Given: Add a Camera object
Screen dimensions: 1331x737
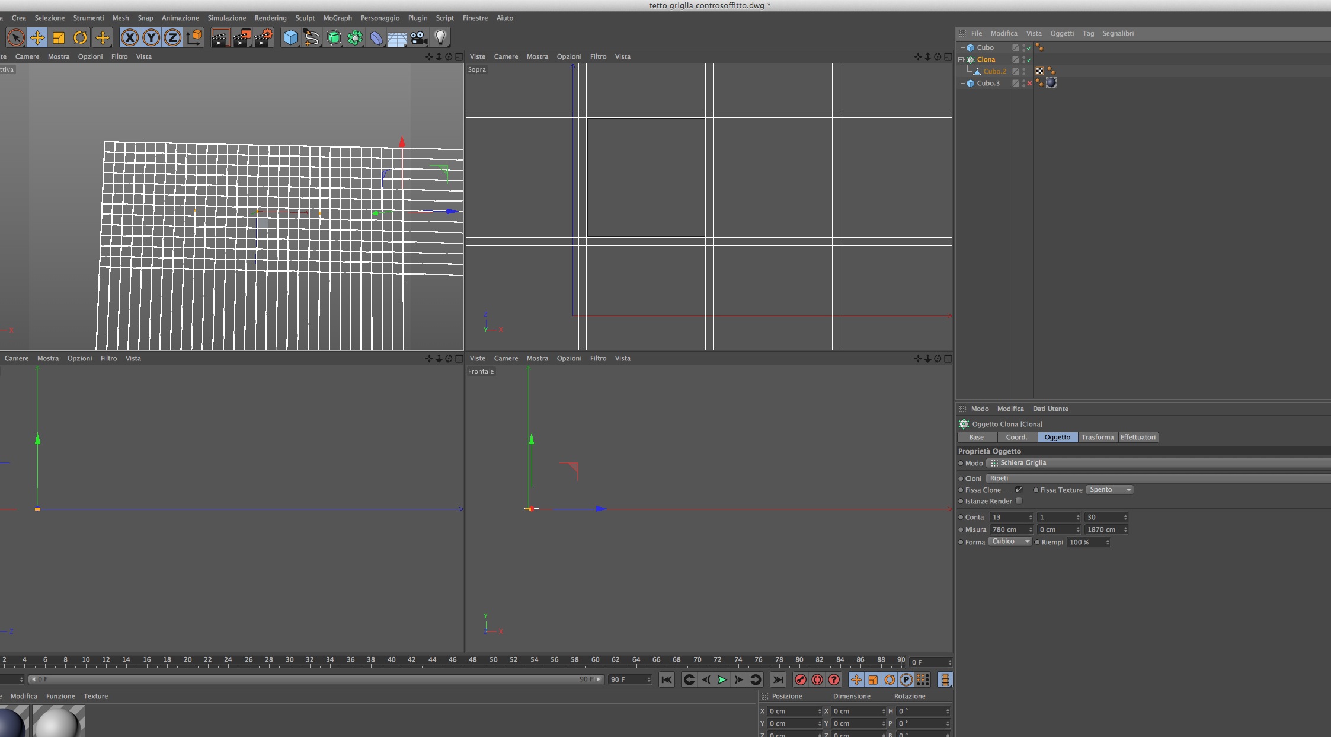Looking at the screenshot, I should click(418, 38).
